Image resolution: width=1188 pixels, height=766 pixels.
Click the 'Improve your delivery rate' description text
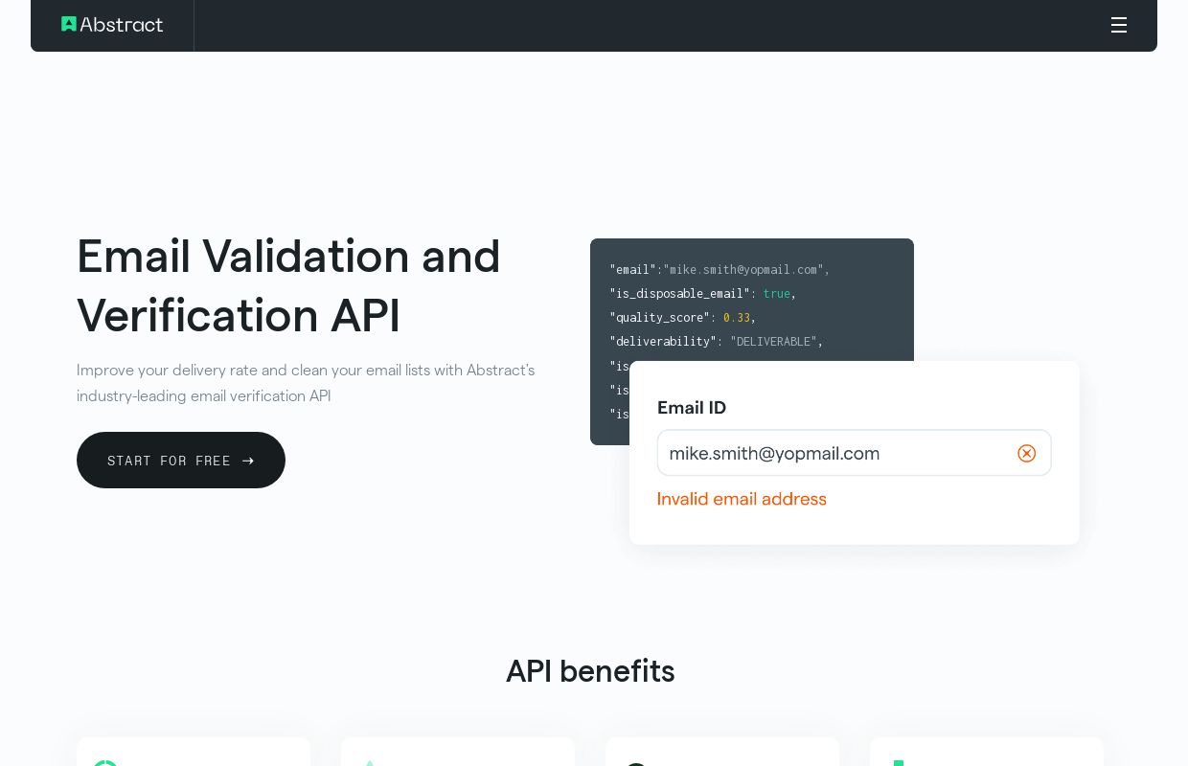click(x=306, y=383)
